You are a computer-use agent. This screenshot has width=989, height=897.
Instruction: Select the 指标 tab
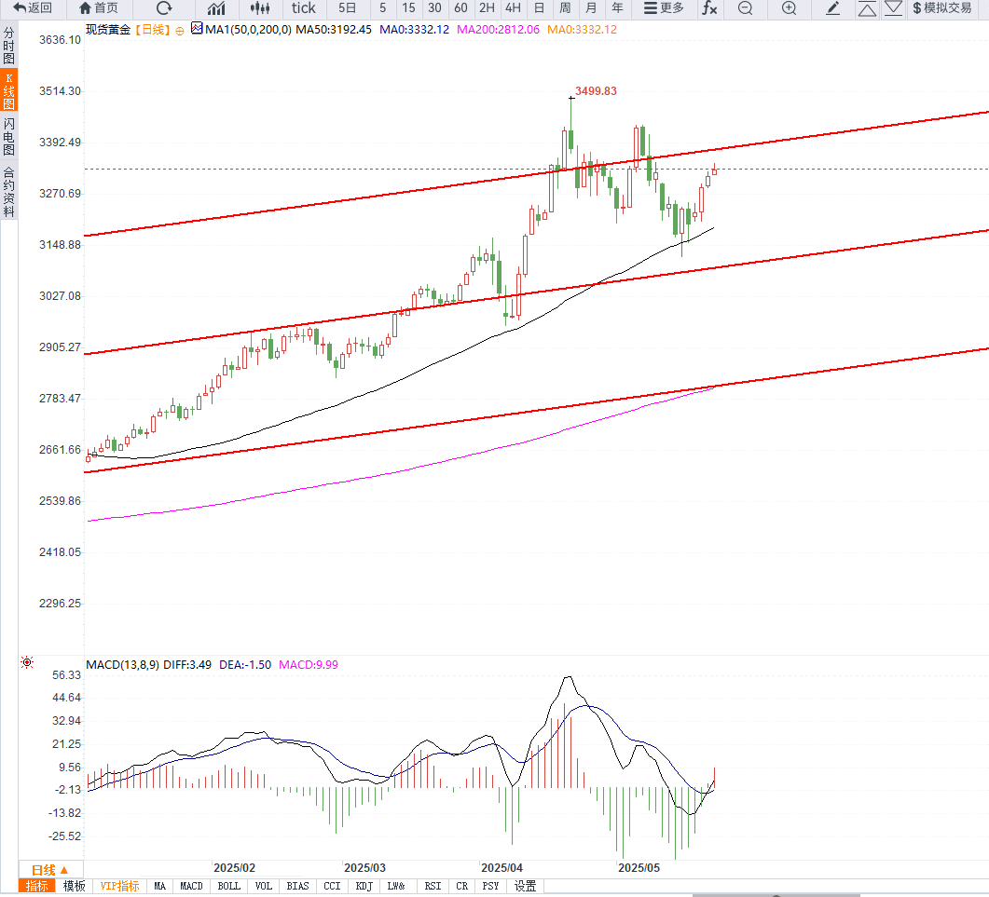[x=37, y=886]
